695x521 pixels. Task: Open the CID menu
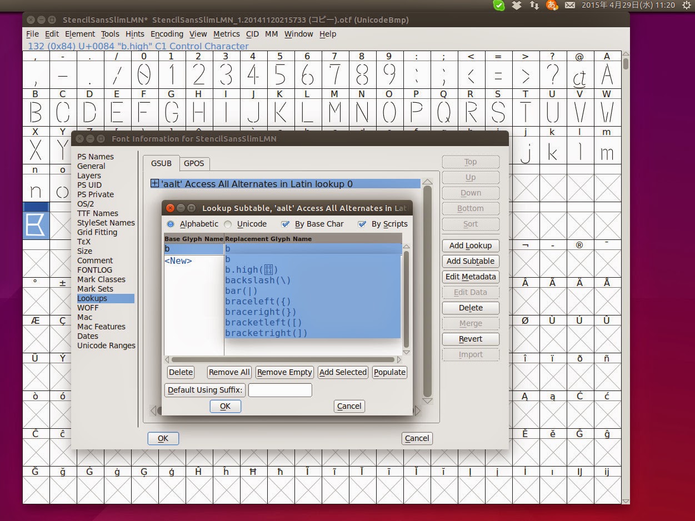[x=252, y=34]
